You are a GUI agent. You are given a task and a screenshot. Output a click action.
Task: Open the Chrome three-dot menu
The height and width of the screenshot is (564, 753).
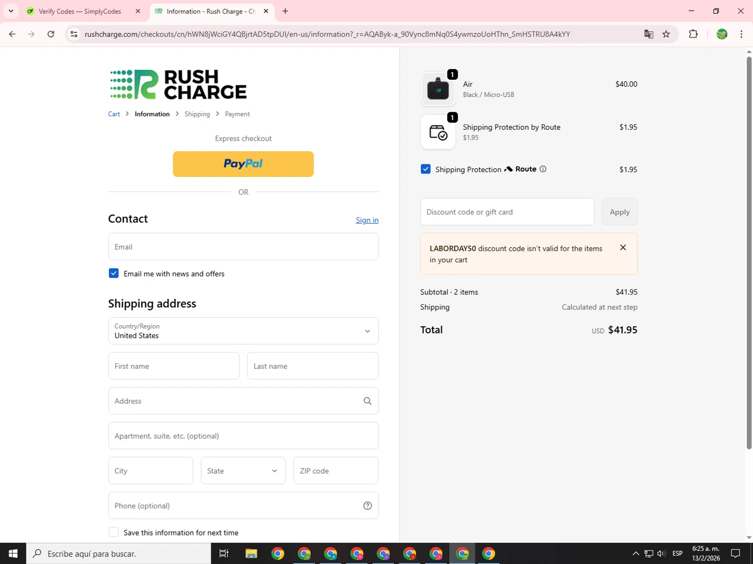coord(741,34)
